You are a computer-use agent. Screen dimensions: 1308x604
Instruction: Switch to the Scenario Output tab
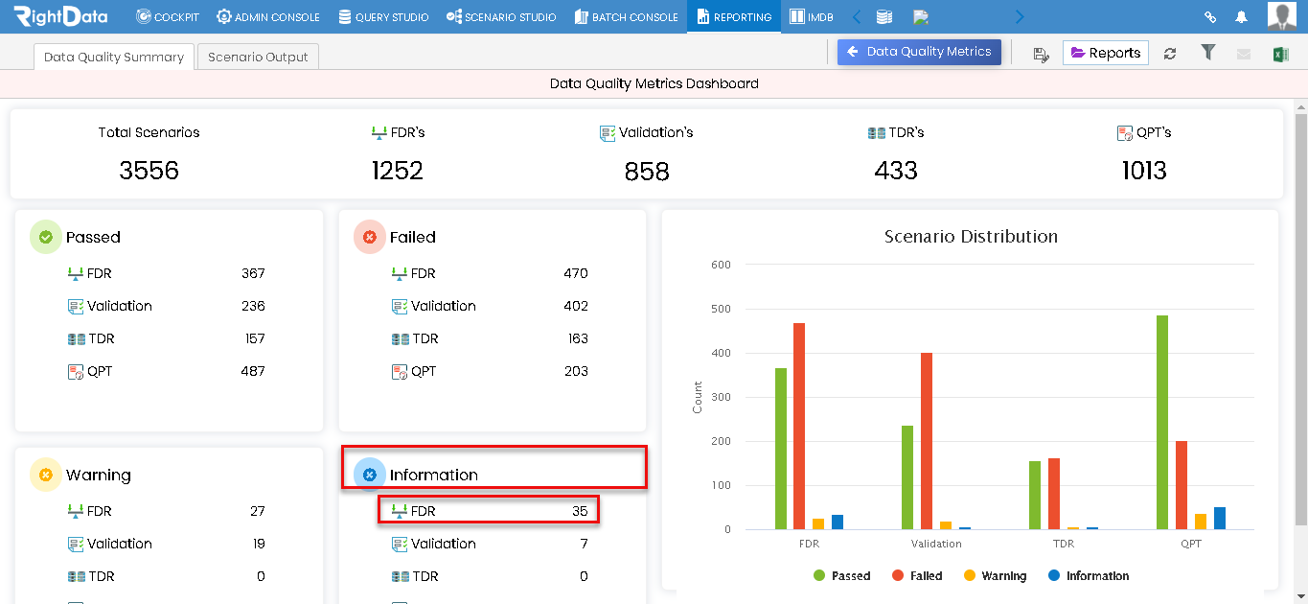point(258,57)
